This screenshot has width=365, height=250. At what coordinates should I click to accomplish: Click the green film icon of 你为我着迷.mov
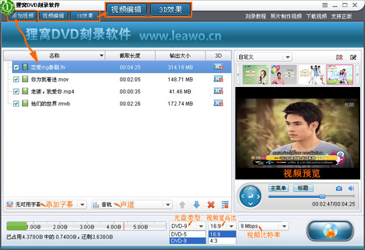click(25, 79)
